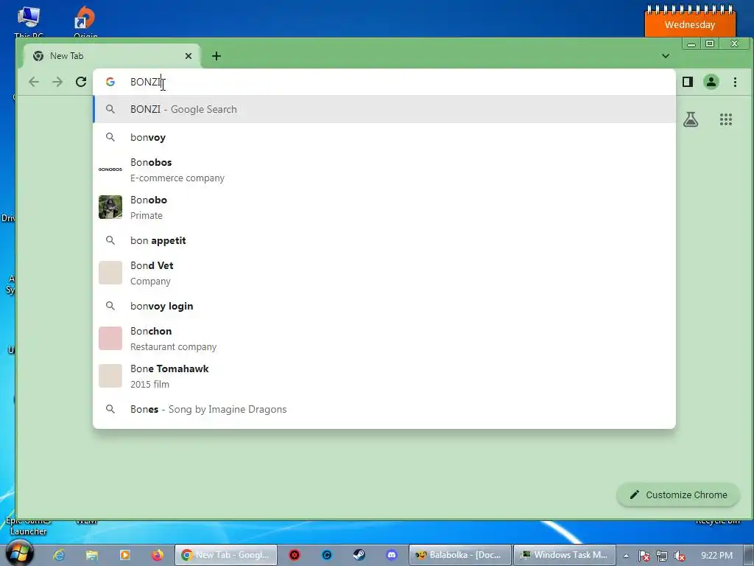Go back using the browser back arrow

point(34,82)
